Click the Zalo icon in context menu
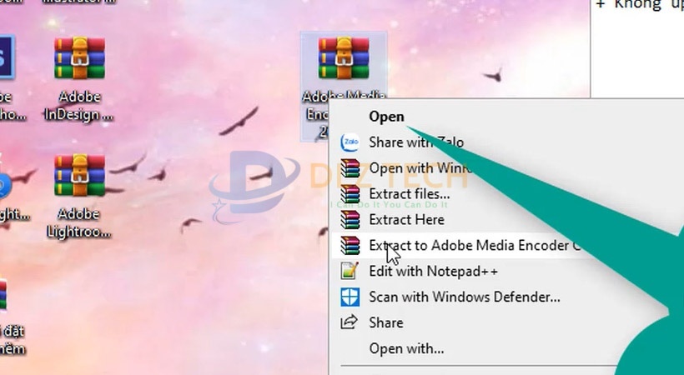This screenshot has width=684, height=375. [351, 142]
